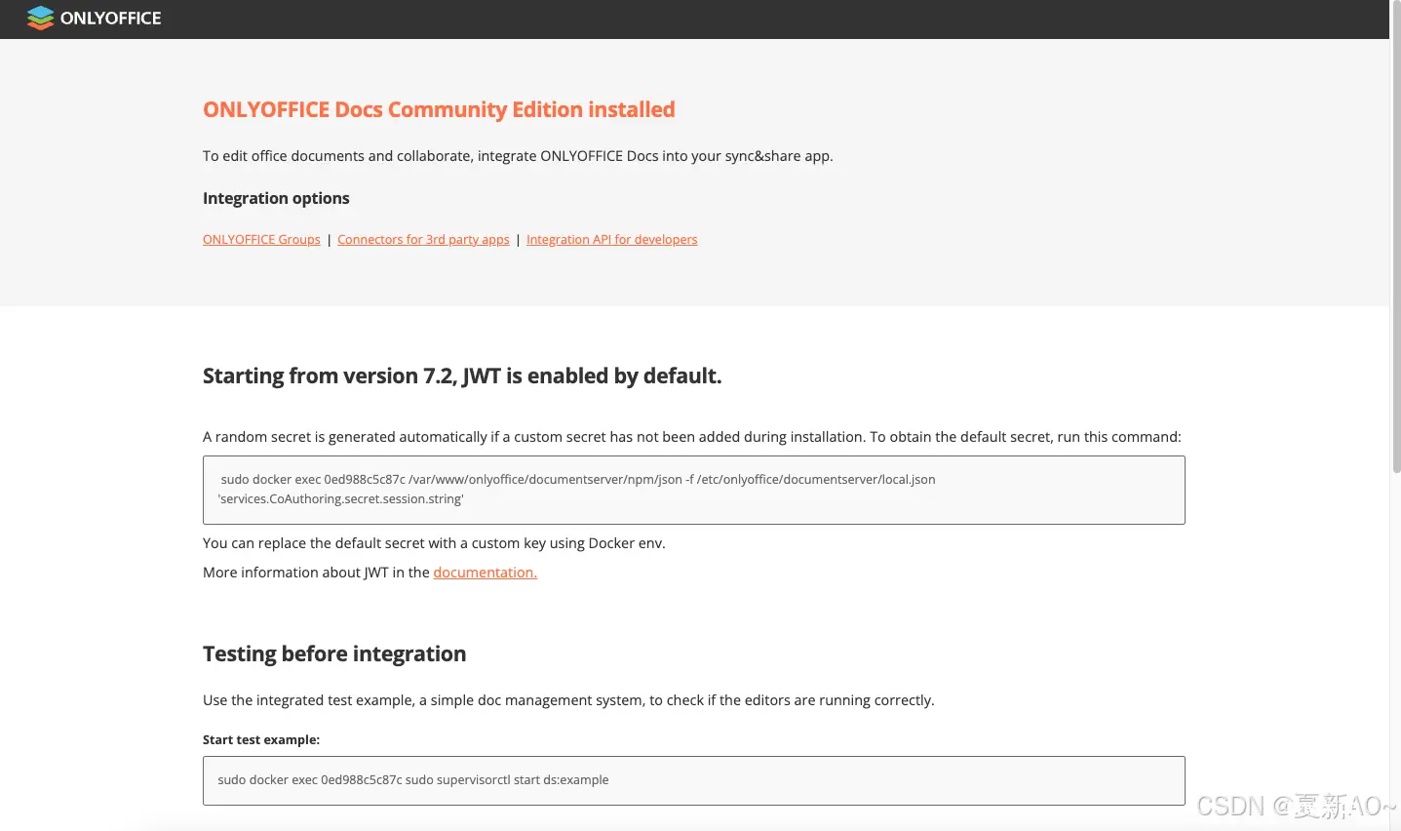1401x831 pixels.
Task: Click the JWT secret docker command box
Action: click(693, 490)
